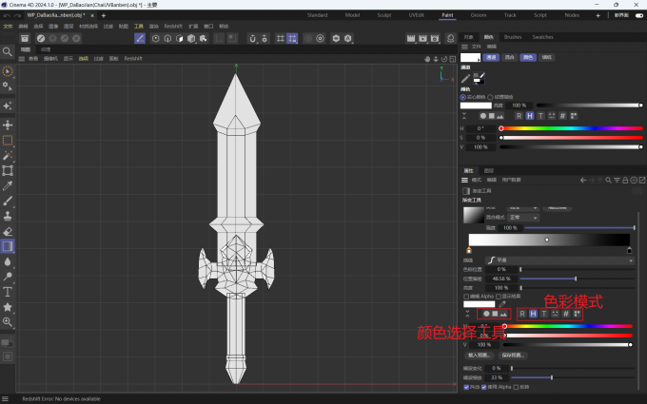Open the gradient type dropdown
647x404 pixels.
point(523,207)
